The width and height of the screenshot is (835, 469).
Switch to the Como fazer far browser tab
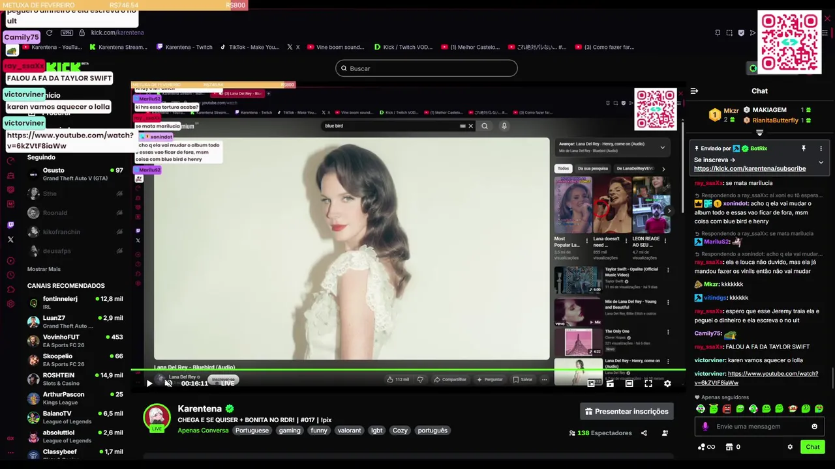pos(604,47)
